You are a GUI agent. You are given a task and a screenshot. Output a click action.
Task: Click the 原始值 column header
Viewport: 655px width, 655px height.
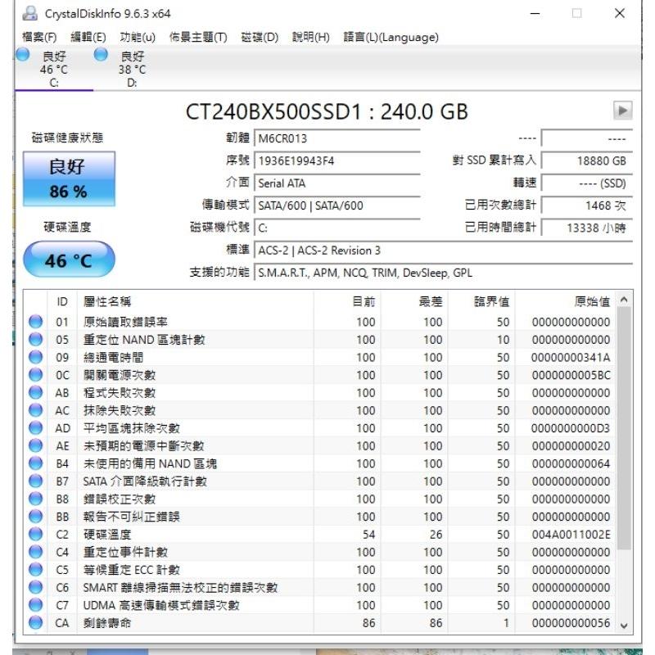[x=565, y=301]
